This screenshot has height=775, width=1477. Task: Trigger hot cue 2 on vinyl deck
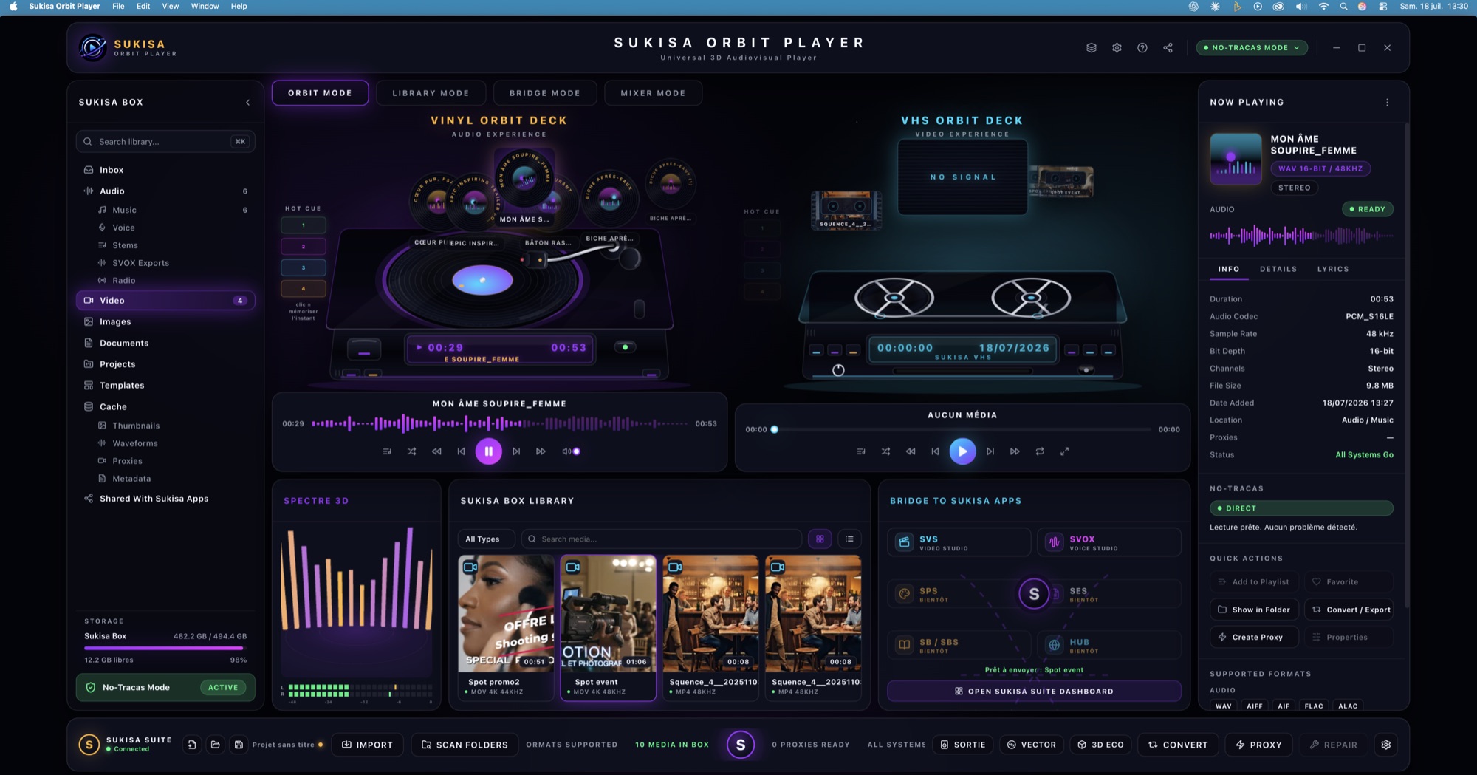tap(304, 247)
